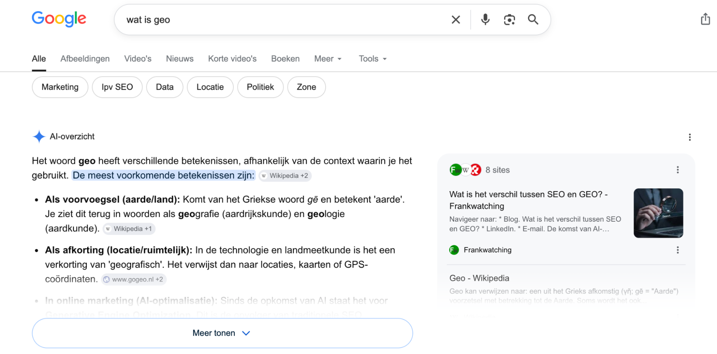Select the Locatie filter chip
717x354 pixels.
point(210,87)
